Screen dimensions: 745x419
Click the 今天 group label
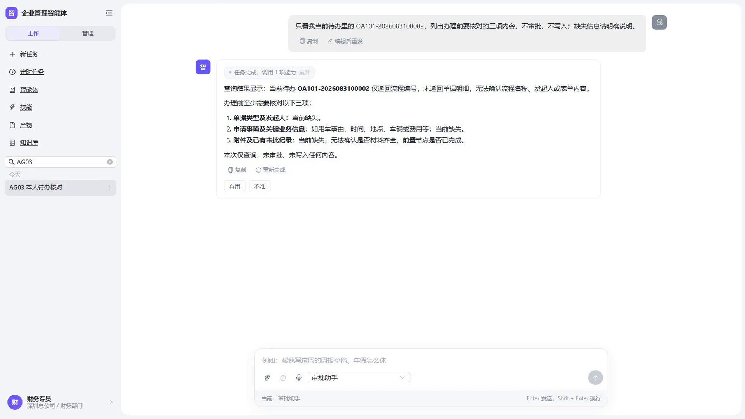point(15,175)
